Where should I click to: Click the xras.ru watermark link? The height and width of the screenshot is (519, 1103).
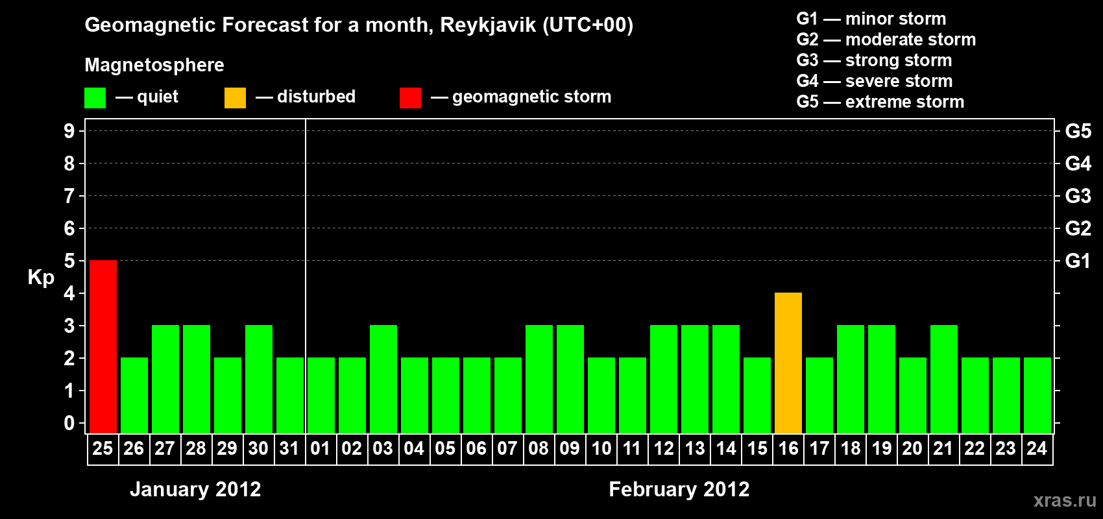coord(1064,500)
